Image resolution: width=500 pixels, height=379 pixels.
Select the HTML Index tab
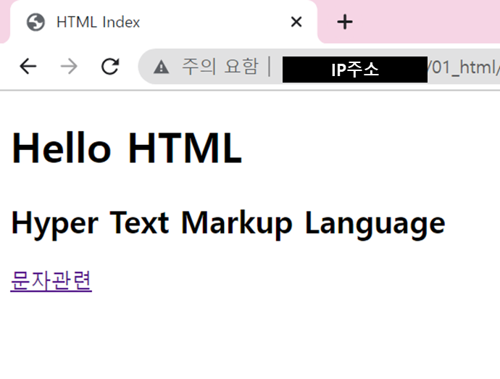click(164, 22)
